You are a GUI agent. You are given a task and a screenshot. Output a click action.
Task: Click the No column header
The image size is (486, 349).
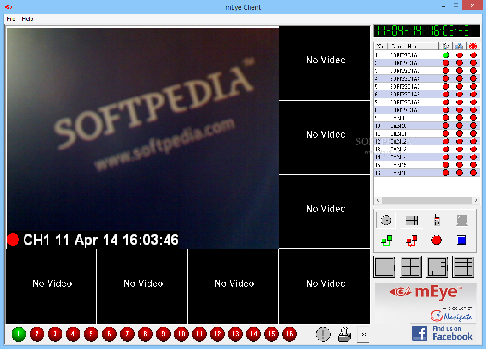tap(381, 47)
